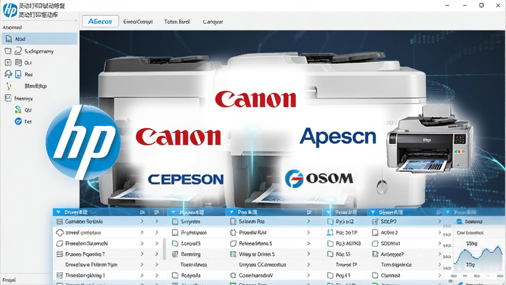Open the Totam Barel tab
Image resolution: width=506 pixels, height=285 pixels.
[x=177, y=22]
